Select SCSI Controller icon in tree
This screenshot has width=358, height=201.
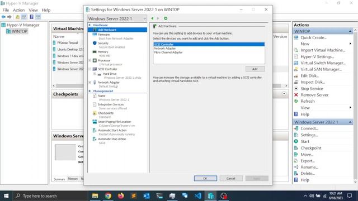(x=95, y=69)
